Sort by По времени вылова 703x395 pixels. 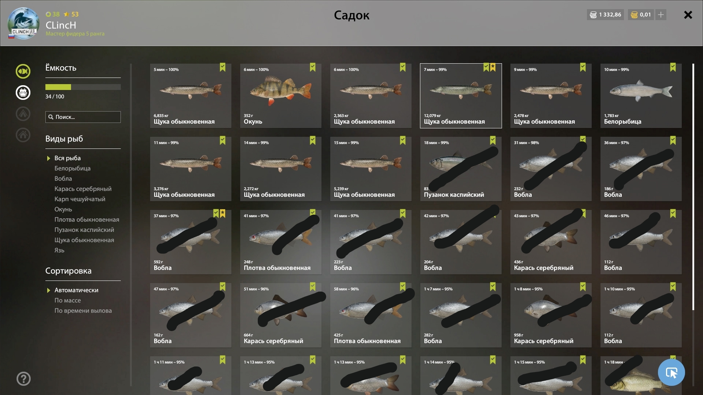click(83, 311)
